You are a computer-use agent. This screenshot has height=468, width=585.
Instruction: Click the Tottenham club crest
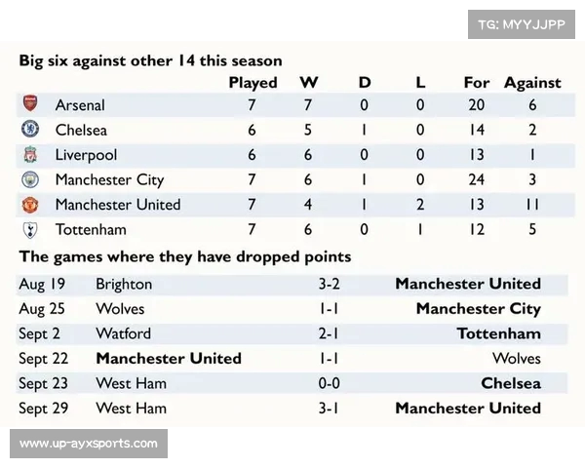coord(30,229)
